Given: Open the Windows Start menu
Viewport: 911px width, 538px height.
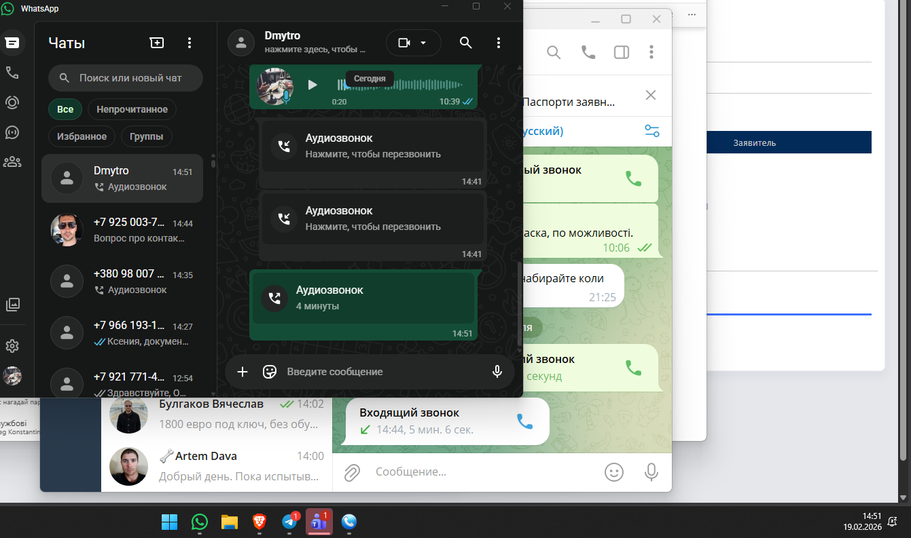Looking at the screenshot, I should pyautogui.click(x=169, y=522).
